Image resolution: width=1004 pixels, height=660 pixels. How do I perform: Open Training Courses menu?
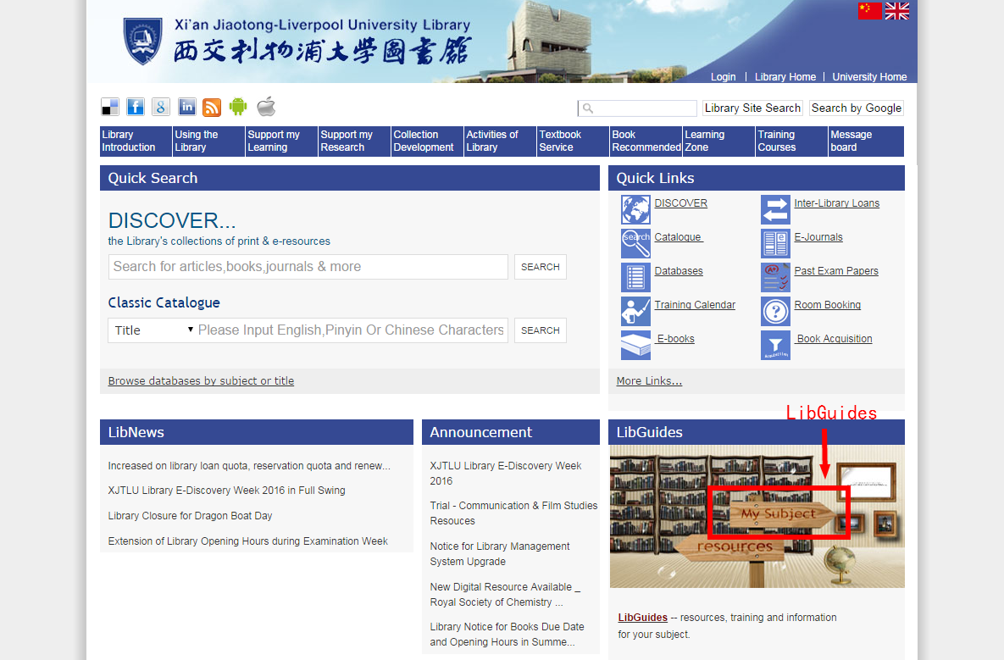792,141
